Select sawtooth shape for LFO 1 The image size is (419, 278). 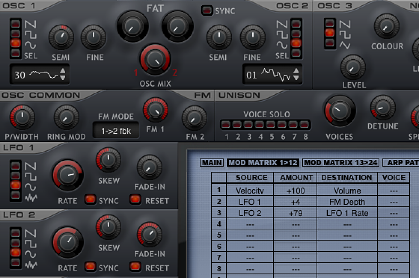pos(15,166)
